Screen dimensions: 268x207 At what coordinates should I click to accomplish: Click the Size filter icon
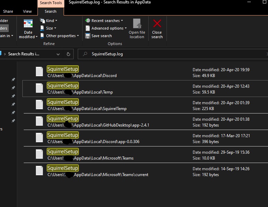click(42, 28)
